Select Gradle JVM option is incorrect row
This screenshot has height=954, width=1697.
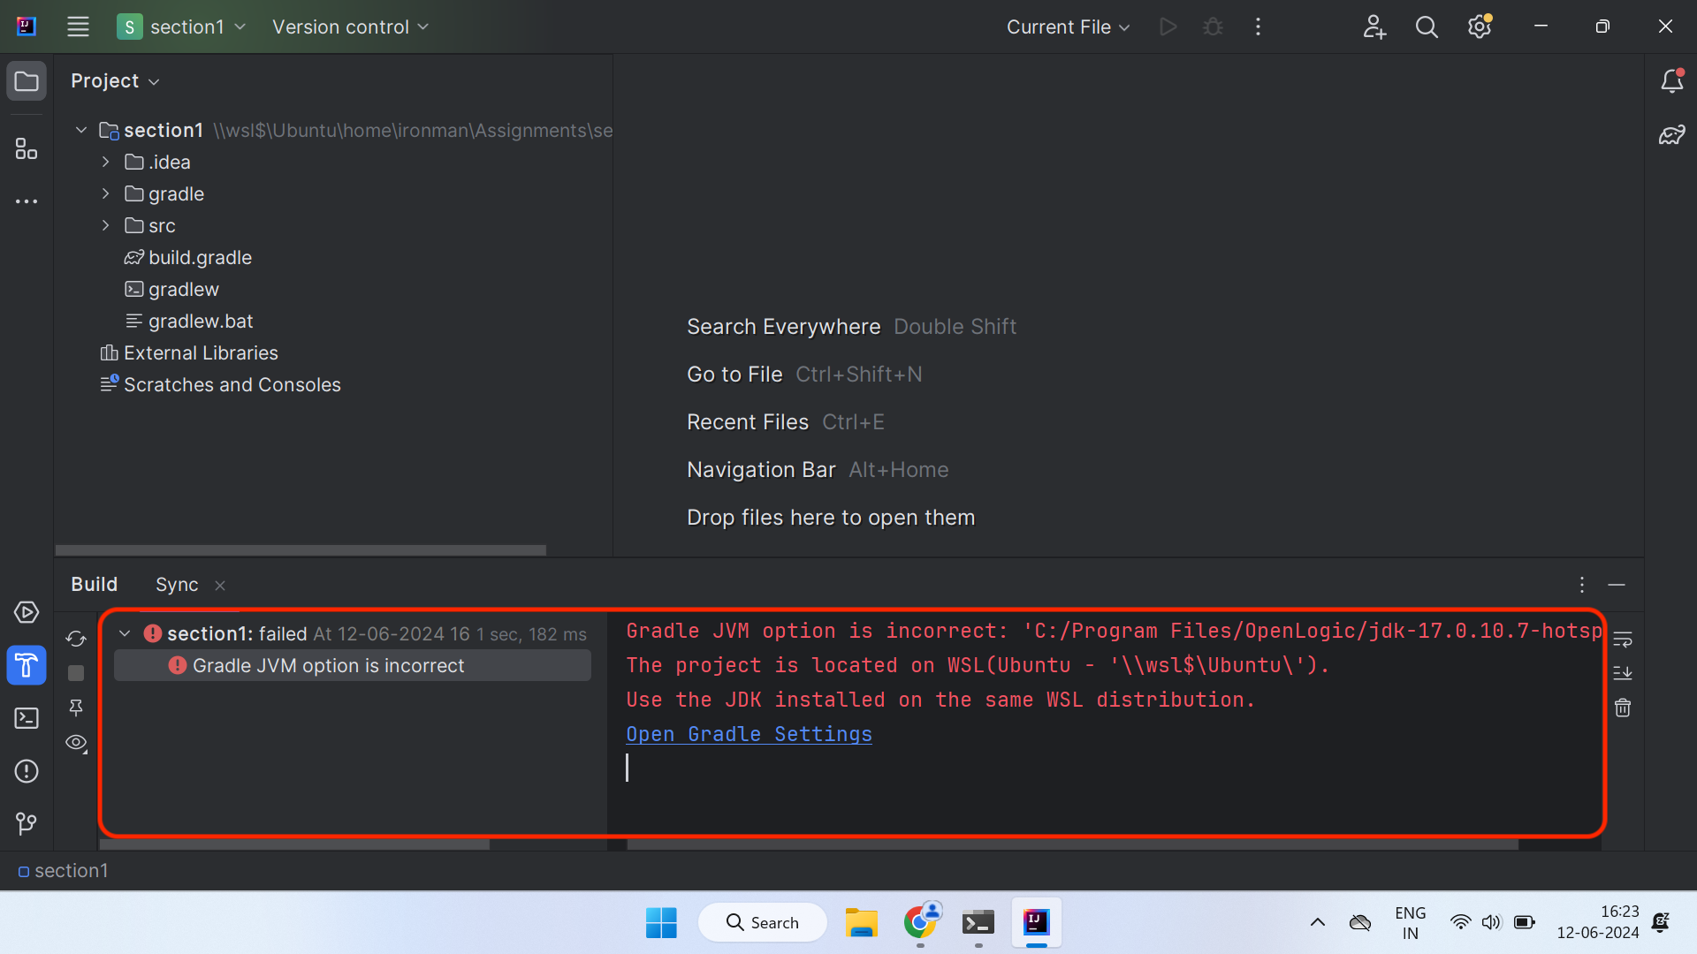353,666
